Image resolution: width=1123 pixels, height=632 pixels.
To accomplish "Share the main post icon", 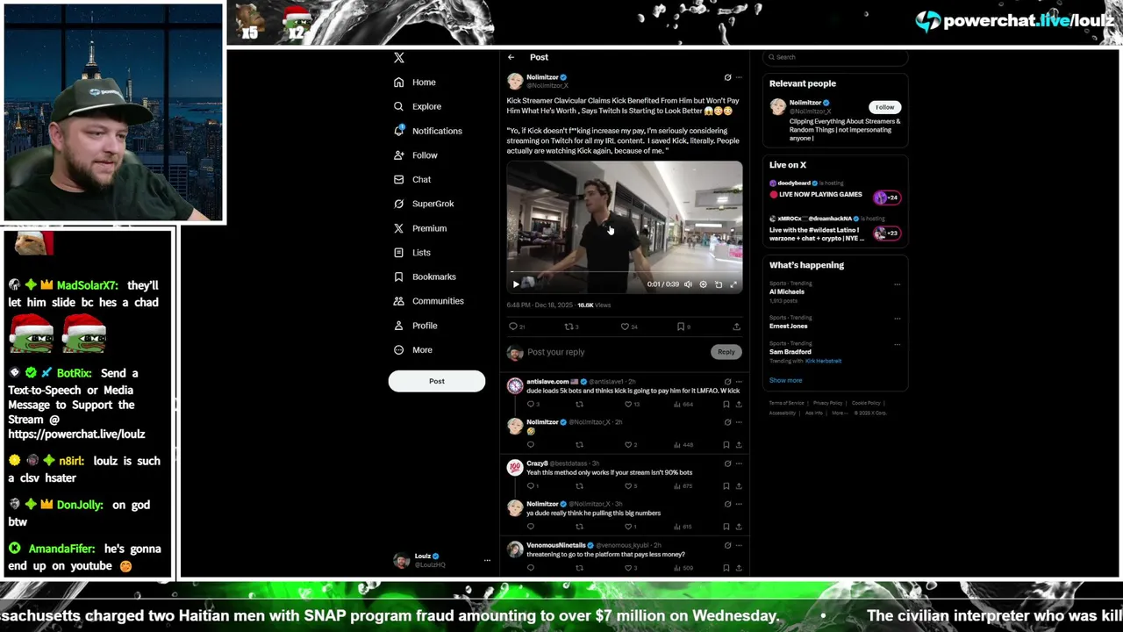I will [736, 327].
